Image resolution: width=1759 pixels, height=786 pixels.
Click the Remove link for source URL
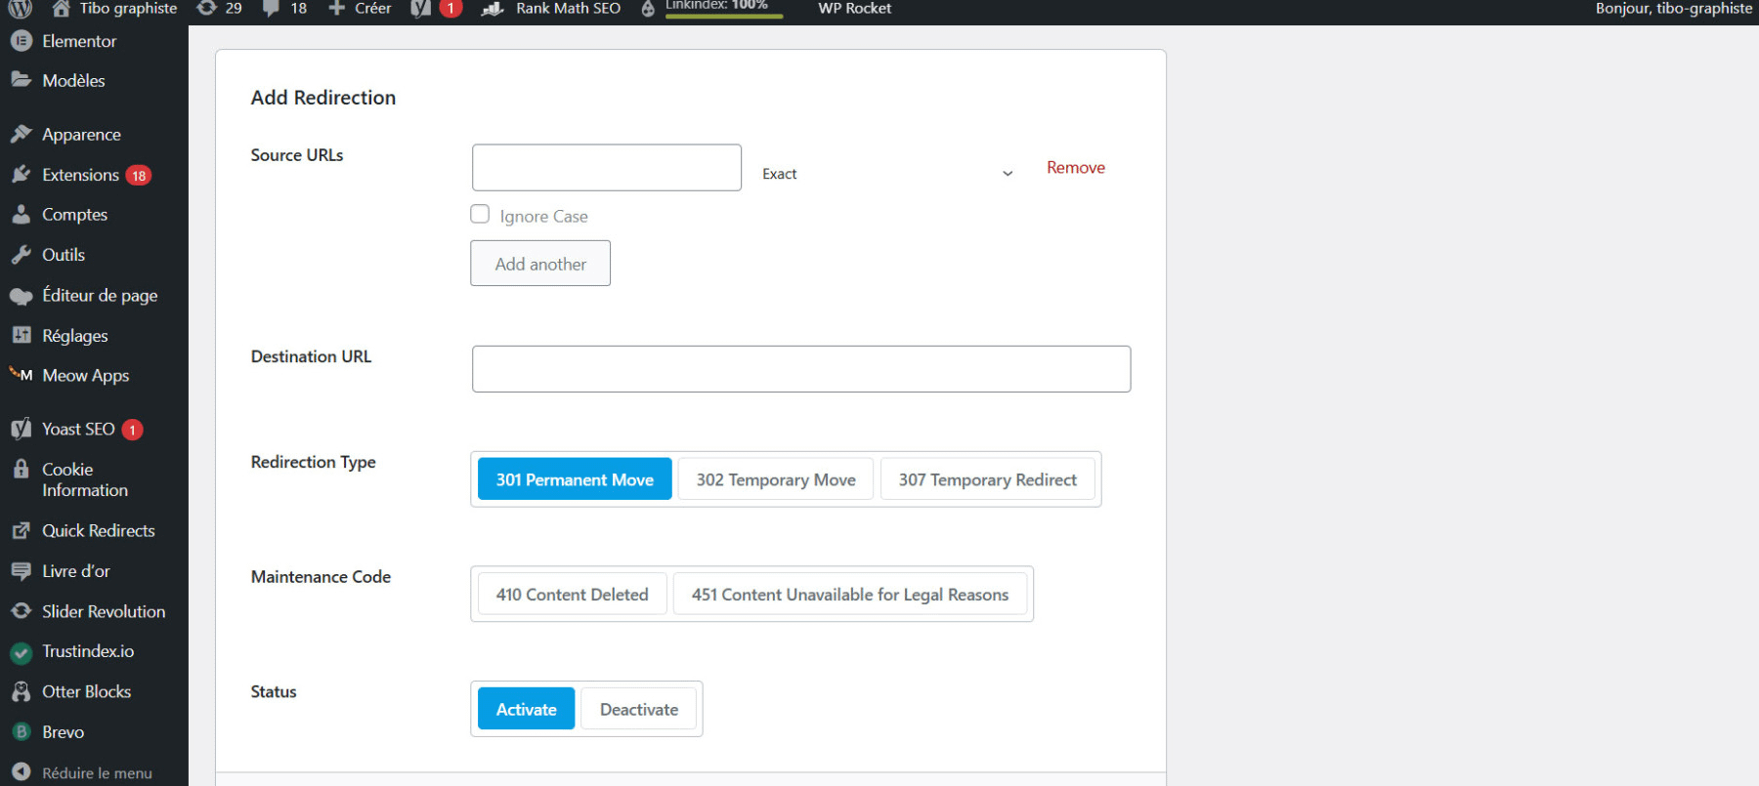tap(1076, 168)
